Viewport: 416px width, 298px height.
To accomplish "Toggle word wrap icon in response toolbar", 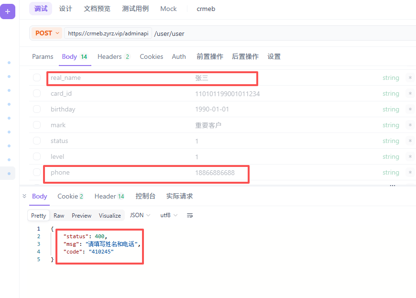I will pyautogui.click(x=190, y=215).
